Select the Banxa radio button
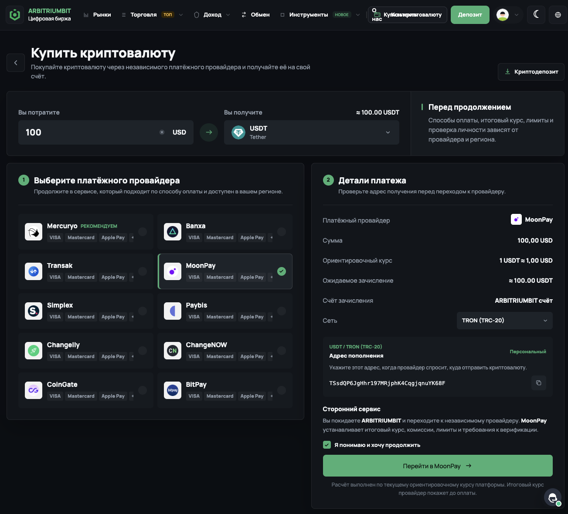 [x=282, y=232]
